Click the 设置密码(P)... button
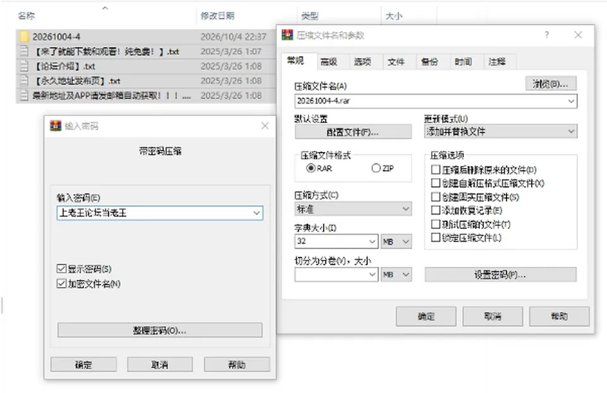This screenshot has height=393, width=607. pyautogui.click(x=500, y=275)
